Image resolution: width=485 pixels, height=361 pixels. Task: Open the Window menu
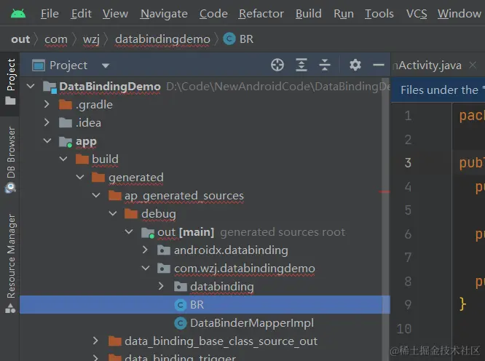point(460,14)
